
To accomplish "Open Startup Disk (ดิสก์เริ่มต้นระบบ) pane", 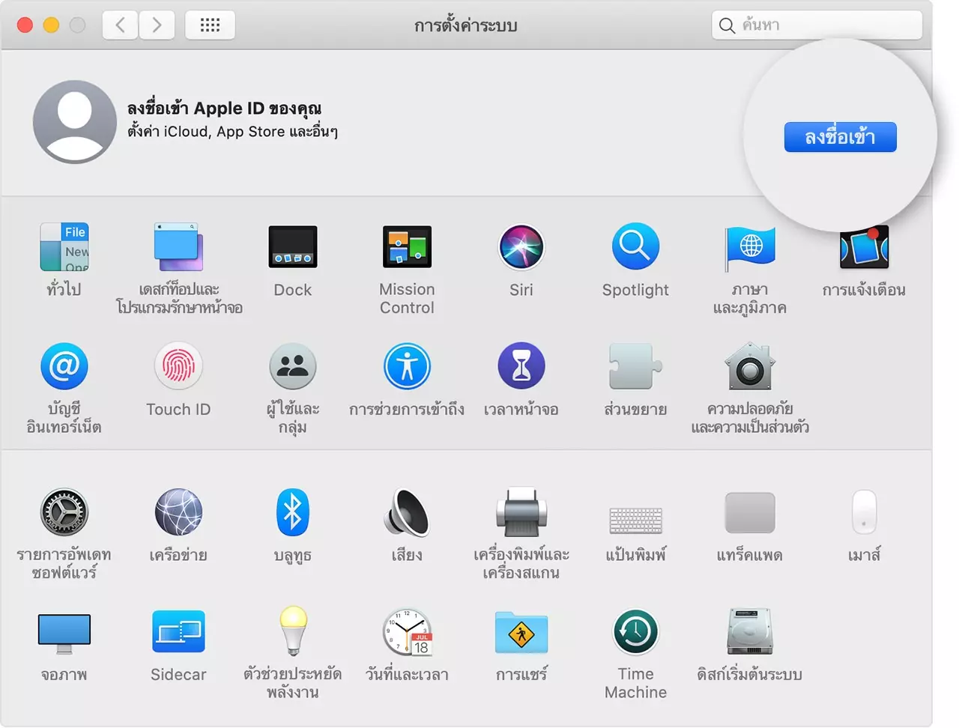I will click(750, 631).
